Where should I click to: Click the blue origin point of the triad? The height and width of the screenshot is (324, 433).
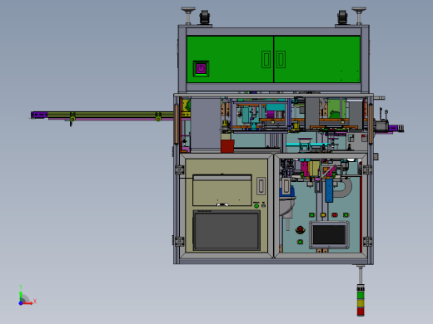coord(21,303)
